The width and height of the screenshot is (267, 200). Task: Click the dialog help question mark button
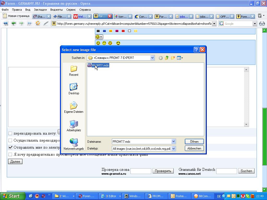(196, 50)
